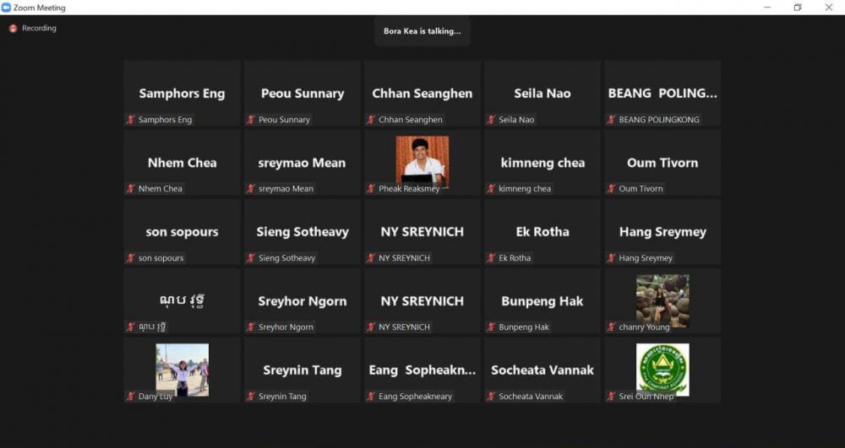This screenshot has height=448, width=845.
Task: Click Dany Luy's profile photo
Action: coord(182,369)
